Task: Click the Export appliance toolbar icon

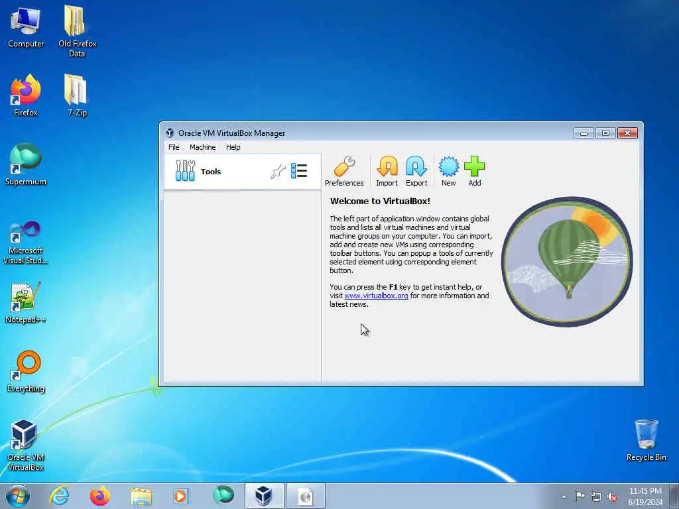Action: tap(416, 172)
